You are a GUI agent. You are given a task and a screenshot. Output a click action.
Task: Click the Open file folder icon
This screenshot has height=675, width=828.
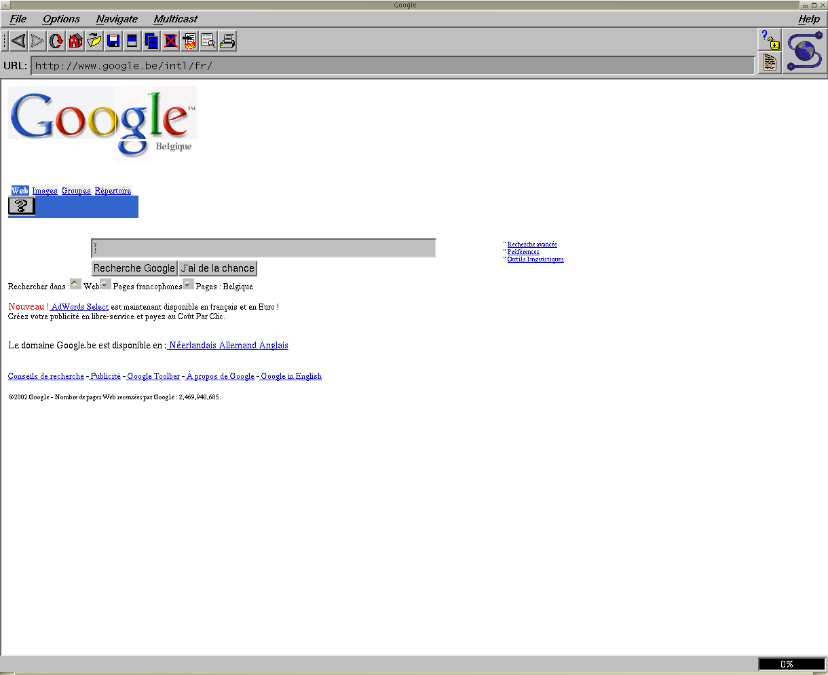tap(94, 41)
